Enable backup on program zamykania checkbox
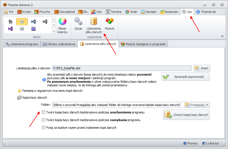228x149 pixels. coord(43,120)
